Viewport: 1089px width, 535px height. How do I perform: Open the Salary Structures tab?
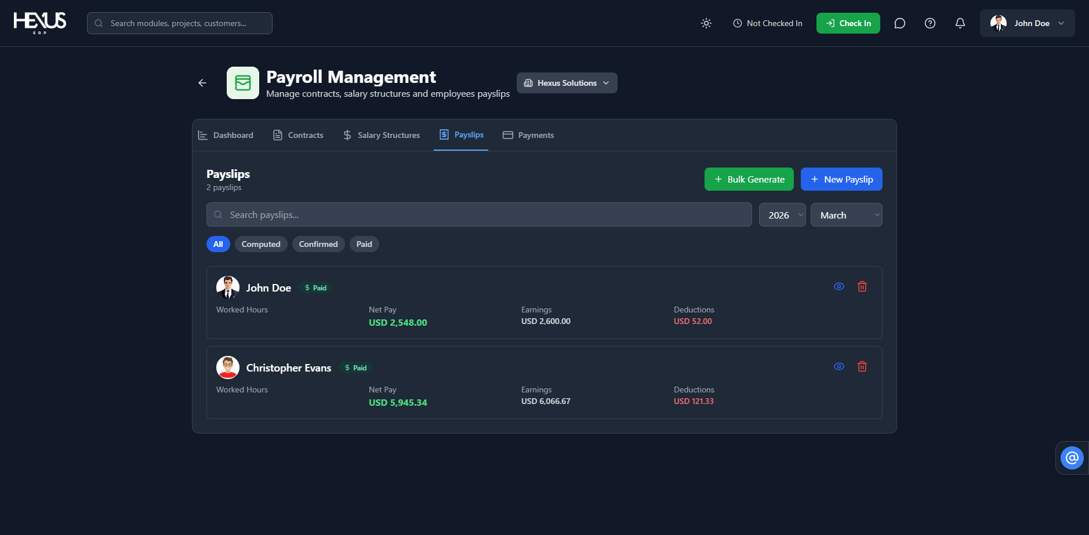pos(382,135)
